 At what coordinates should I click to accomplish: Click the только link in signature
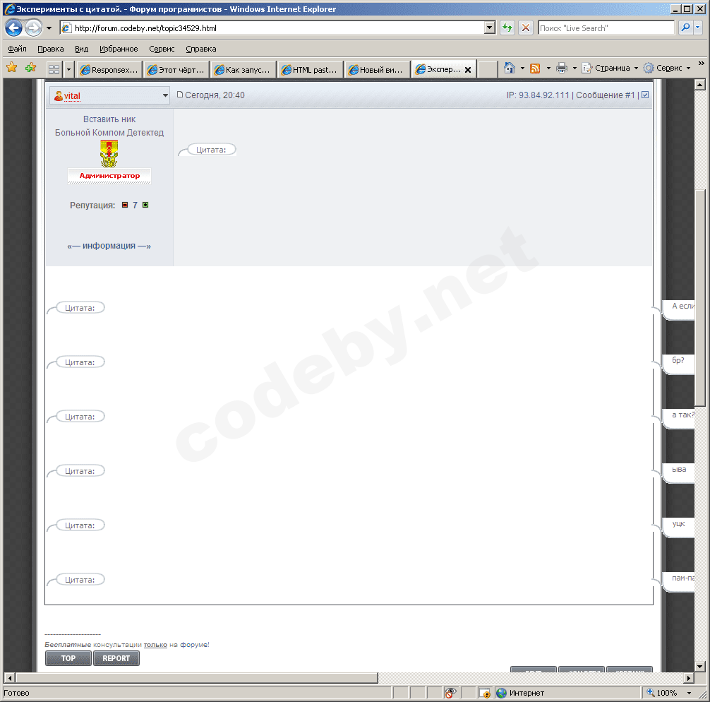tap(155, 645)
